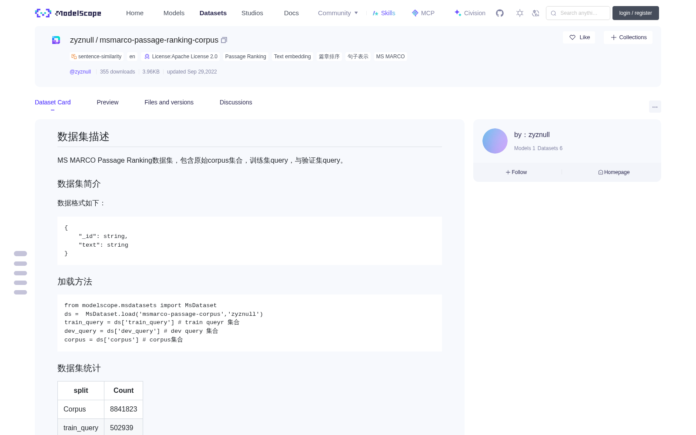Click the msmarco-passage-ranking-corpus dataset name

pos(159,40)
